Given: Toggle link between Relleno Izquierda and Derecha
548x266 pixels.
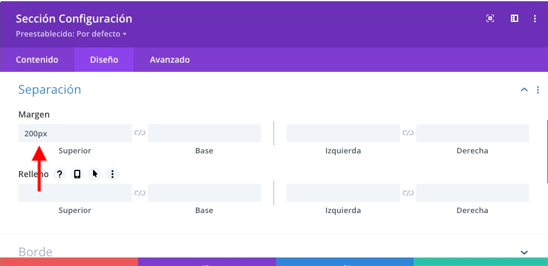Looking at the screenshot, I should pyautogui.click(x=408, y=193).
